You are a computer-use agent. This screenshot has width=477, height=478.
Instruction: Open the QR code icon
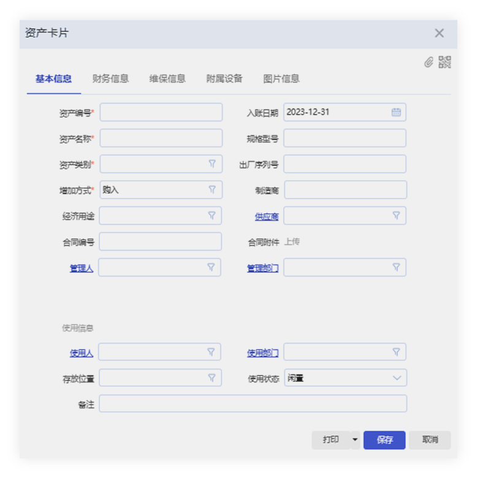click(445, 62)
